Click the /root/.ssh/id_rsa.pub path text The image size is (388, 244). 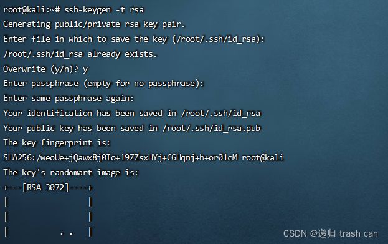coord(212,128)
